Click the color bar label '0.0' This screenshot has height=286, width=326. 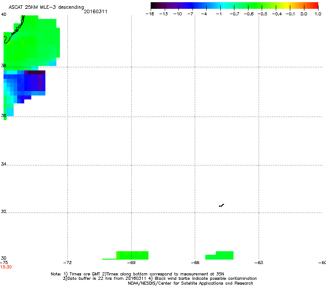click(x=304, y=14)
